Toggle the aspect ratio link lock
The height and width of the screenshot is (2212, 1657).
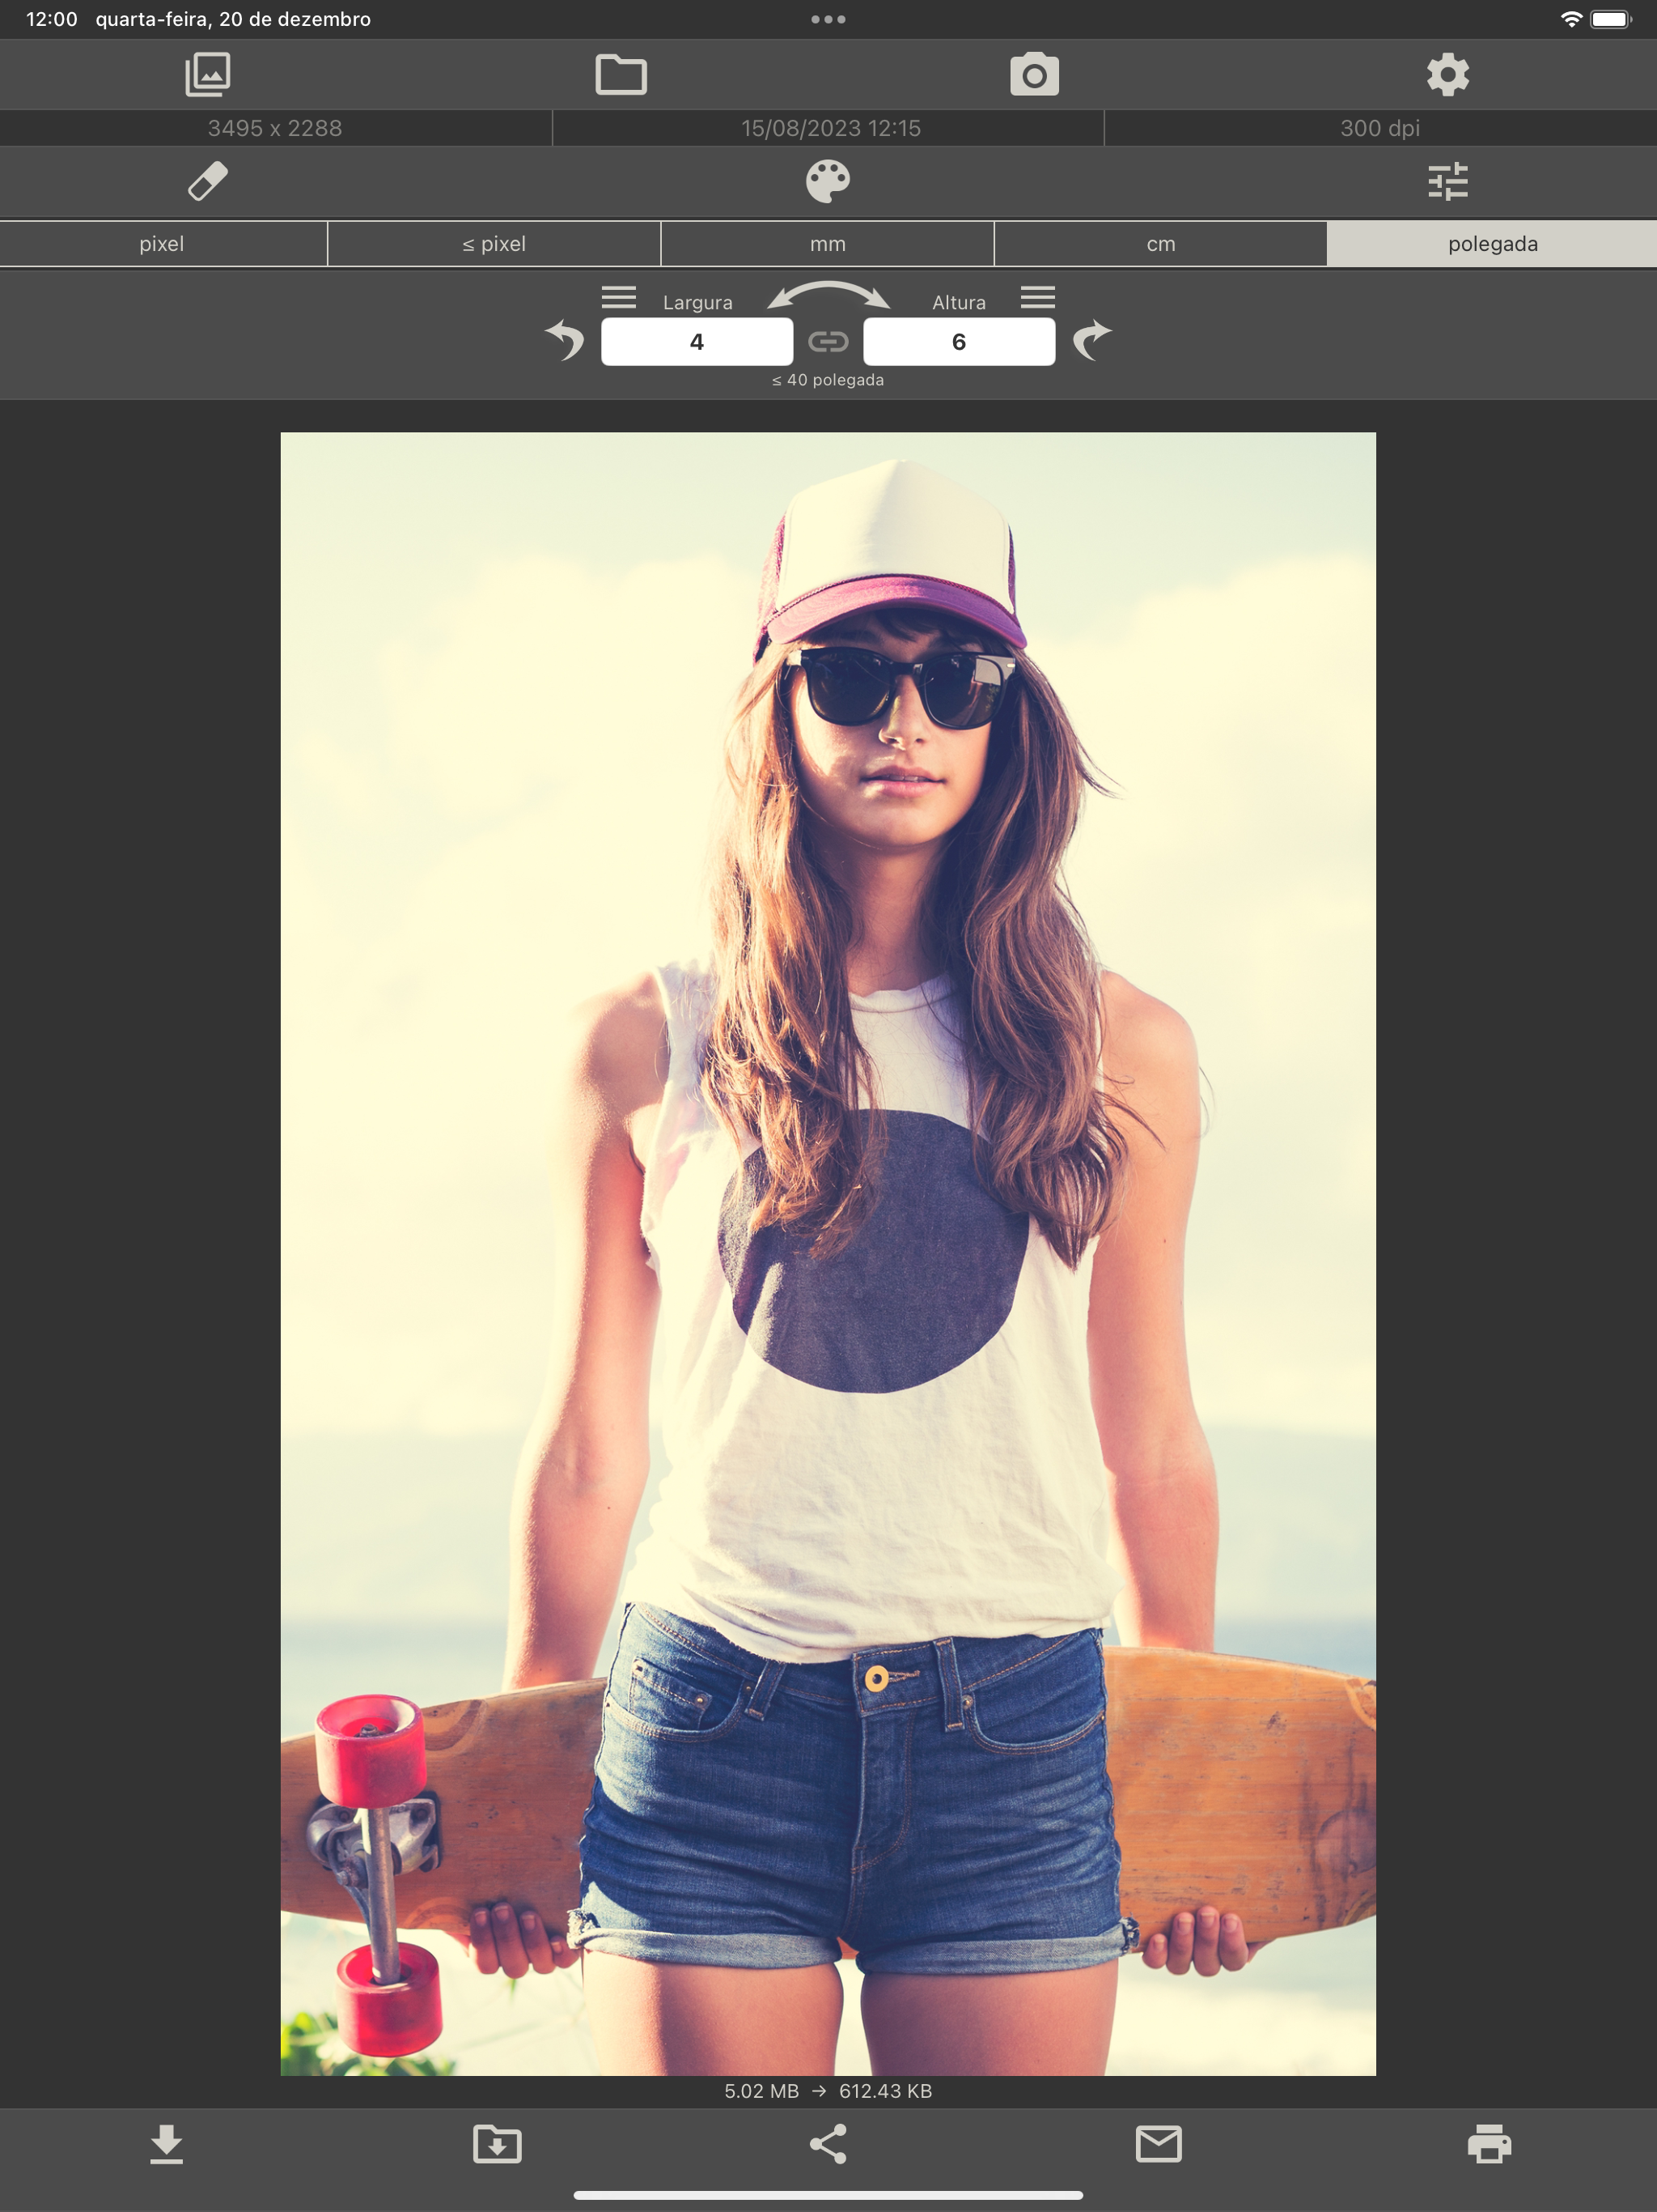[x=828, y=342]
